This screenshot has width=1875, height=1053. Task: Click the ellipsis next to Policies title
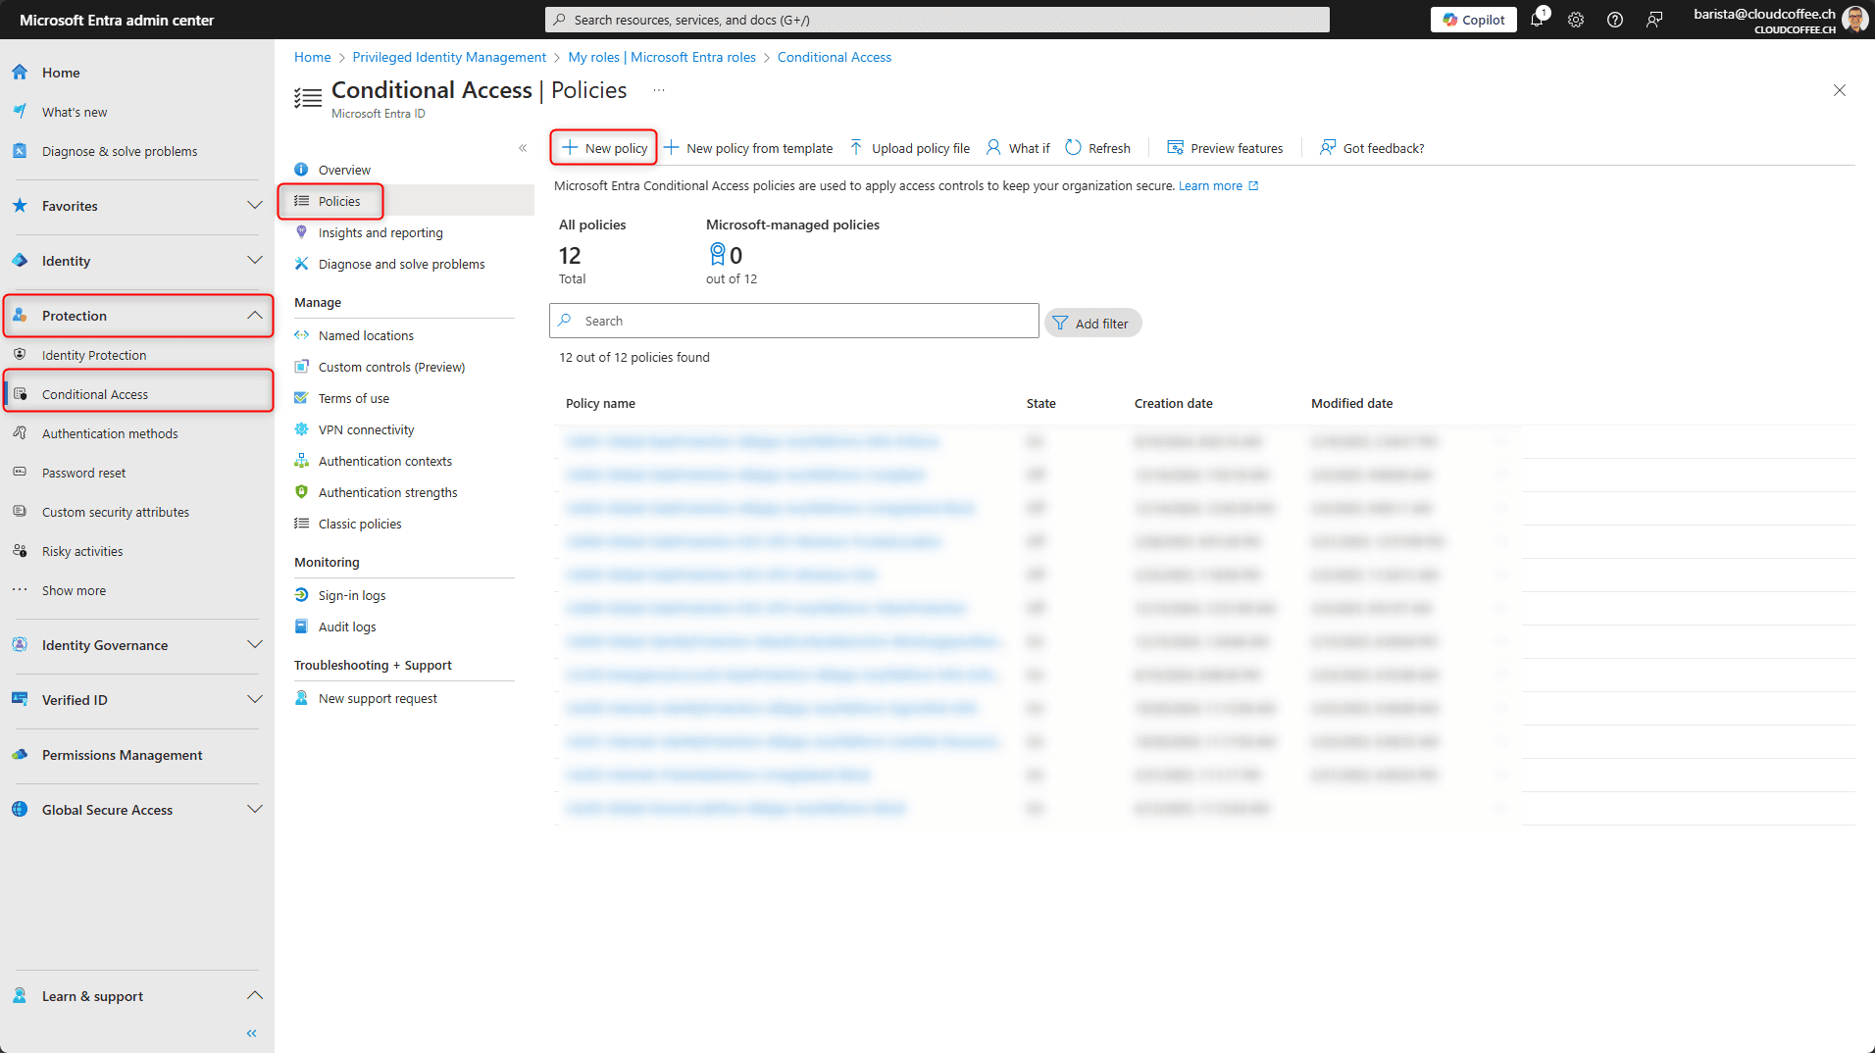click(x=659, y=90)
